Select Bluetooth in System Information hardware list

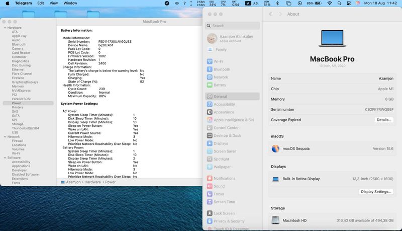[19, 44]
